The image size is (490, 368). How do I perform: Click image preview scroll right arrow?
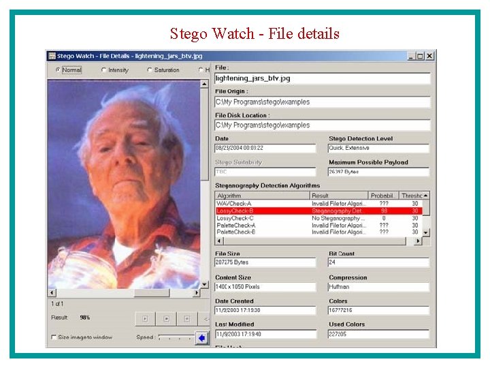pyautogui.click(x=196, y=293)
